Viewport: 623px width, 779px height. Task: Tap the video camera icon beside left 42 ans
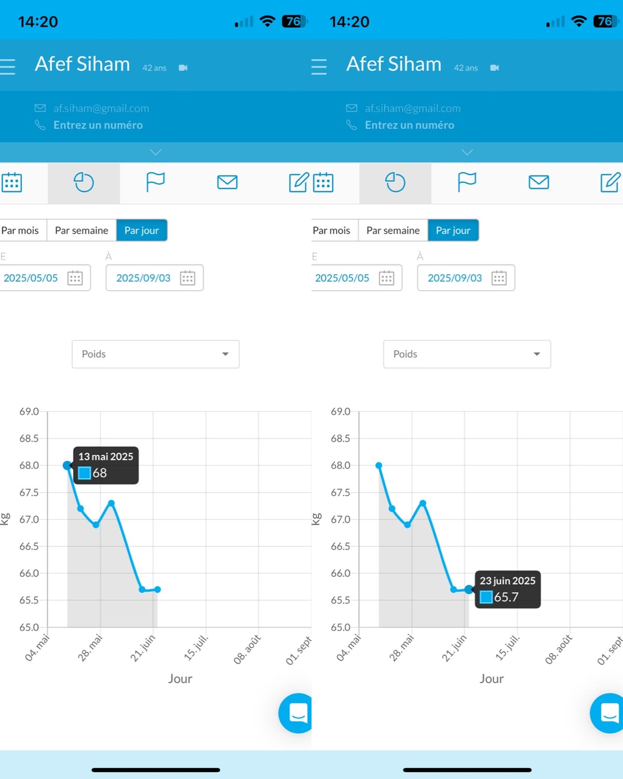tap(183, 68)
